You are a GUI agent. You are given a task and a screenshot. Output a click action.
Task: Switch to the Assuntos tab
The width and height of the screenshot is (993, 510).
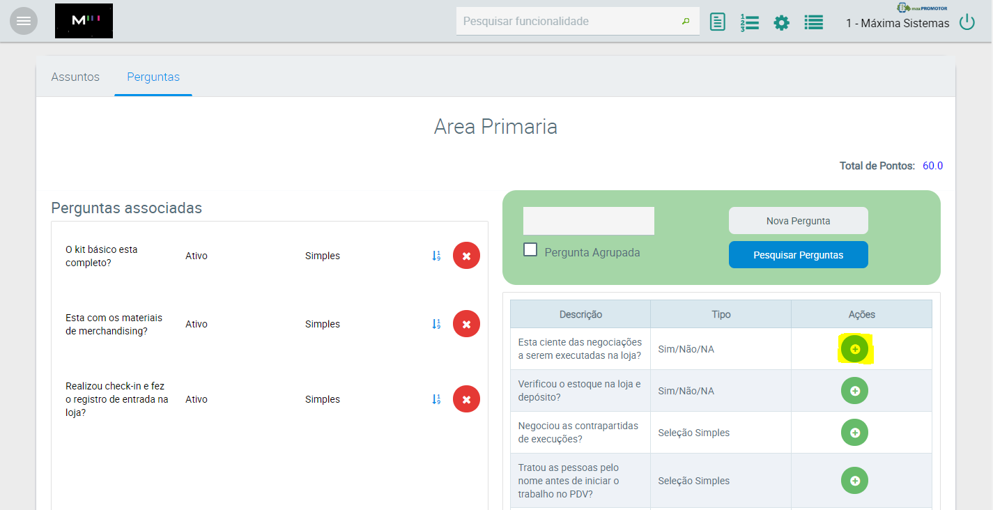pos(75,77)
